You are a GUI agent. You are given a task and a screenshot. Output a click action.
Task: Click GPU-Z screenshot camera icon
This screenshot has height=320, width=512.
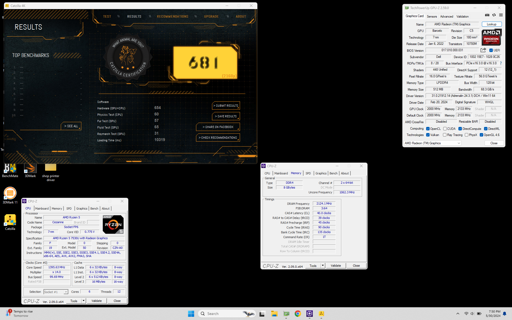click(x=487, y=15)
